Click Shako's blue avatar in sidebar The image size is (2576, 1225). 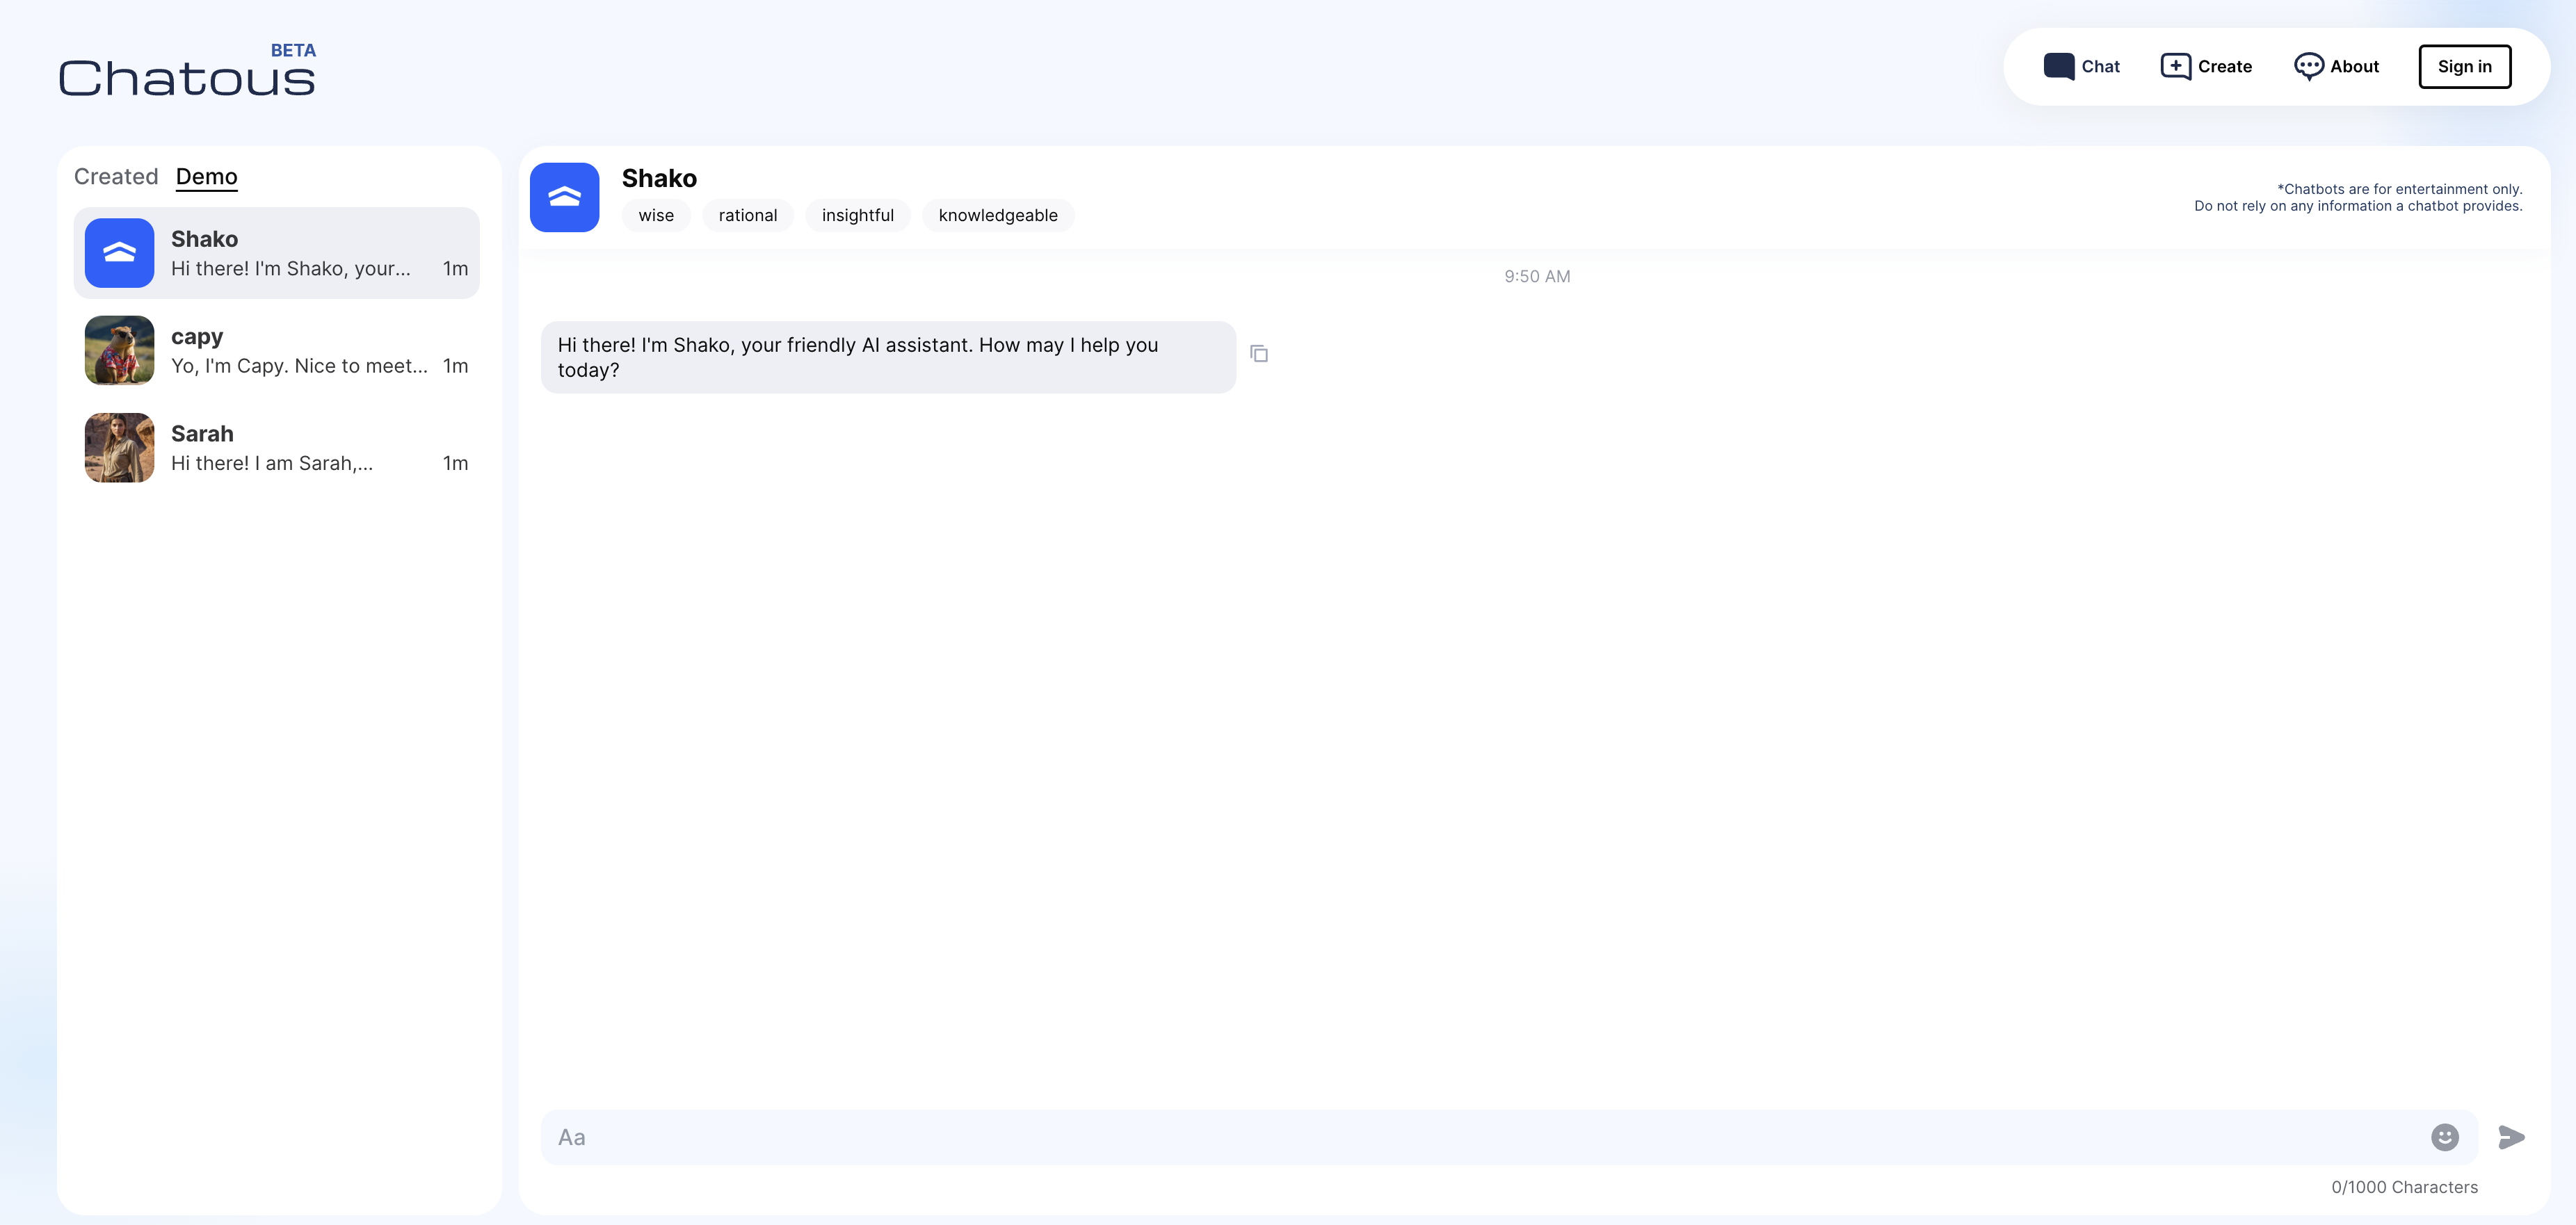119,253
